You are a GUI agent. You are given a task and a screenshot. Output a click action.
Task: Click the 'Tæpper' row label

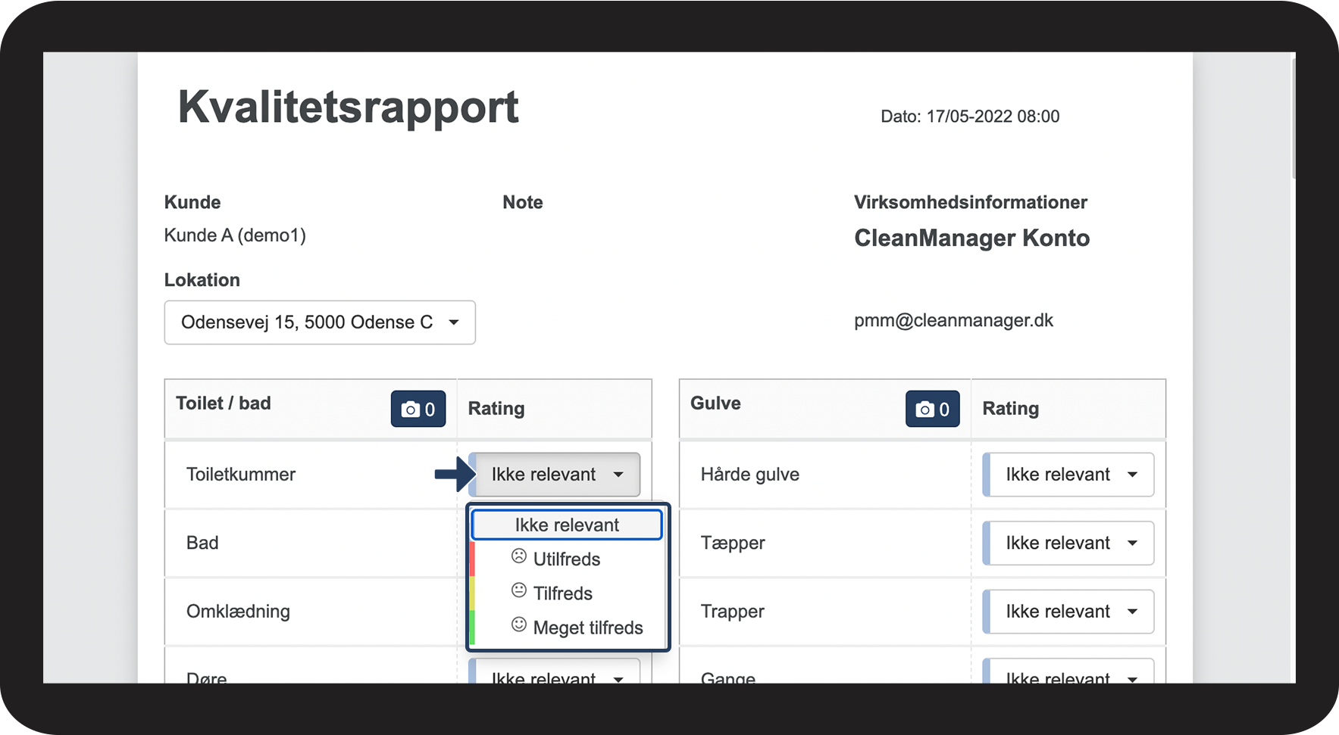point(733,543)
